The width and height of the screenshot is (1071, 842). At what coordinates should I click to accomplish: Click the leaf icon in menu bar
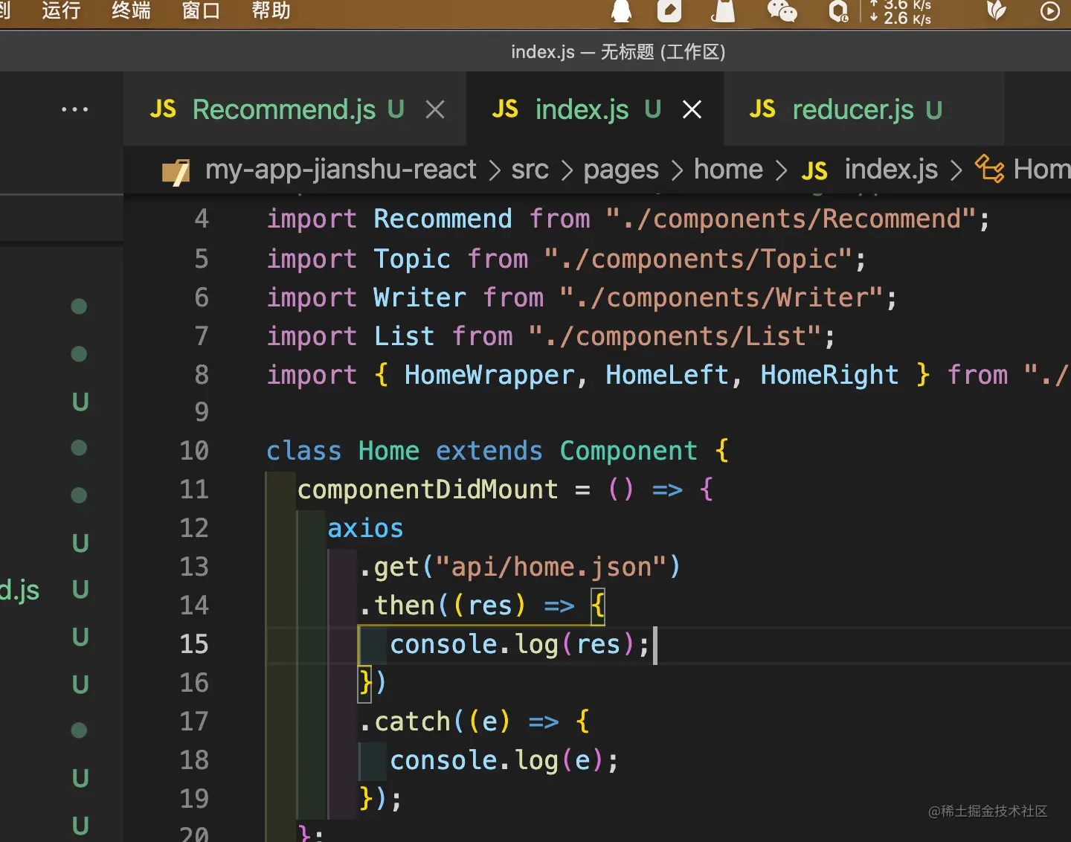[x=996, y=10]
